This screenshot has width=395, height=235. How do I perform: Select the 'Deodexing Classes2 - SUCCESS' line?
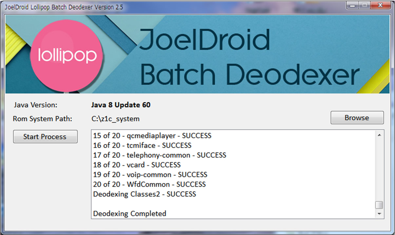pos(145,194)
